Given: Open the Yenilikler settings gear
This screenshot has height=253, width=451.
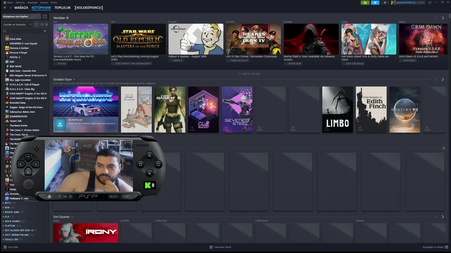Looking at the screenshot, I should 67,18.
